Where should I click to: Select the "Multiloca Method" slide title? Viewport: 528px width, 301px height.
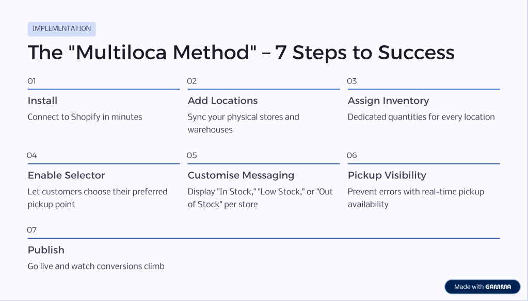click(241, 53)
